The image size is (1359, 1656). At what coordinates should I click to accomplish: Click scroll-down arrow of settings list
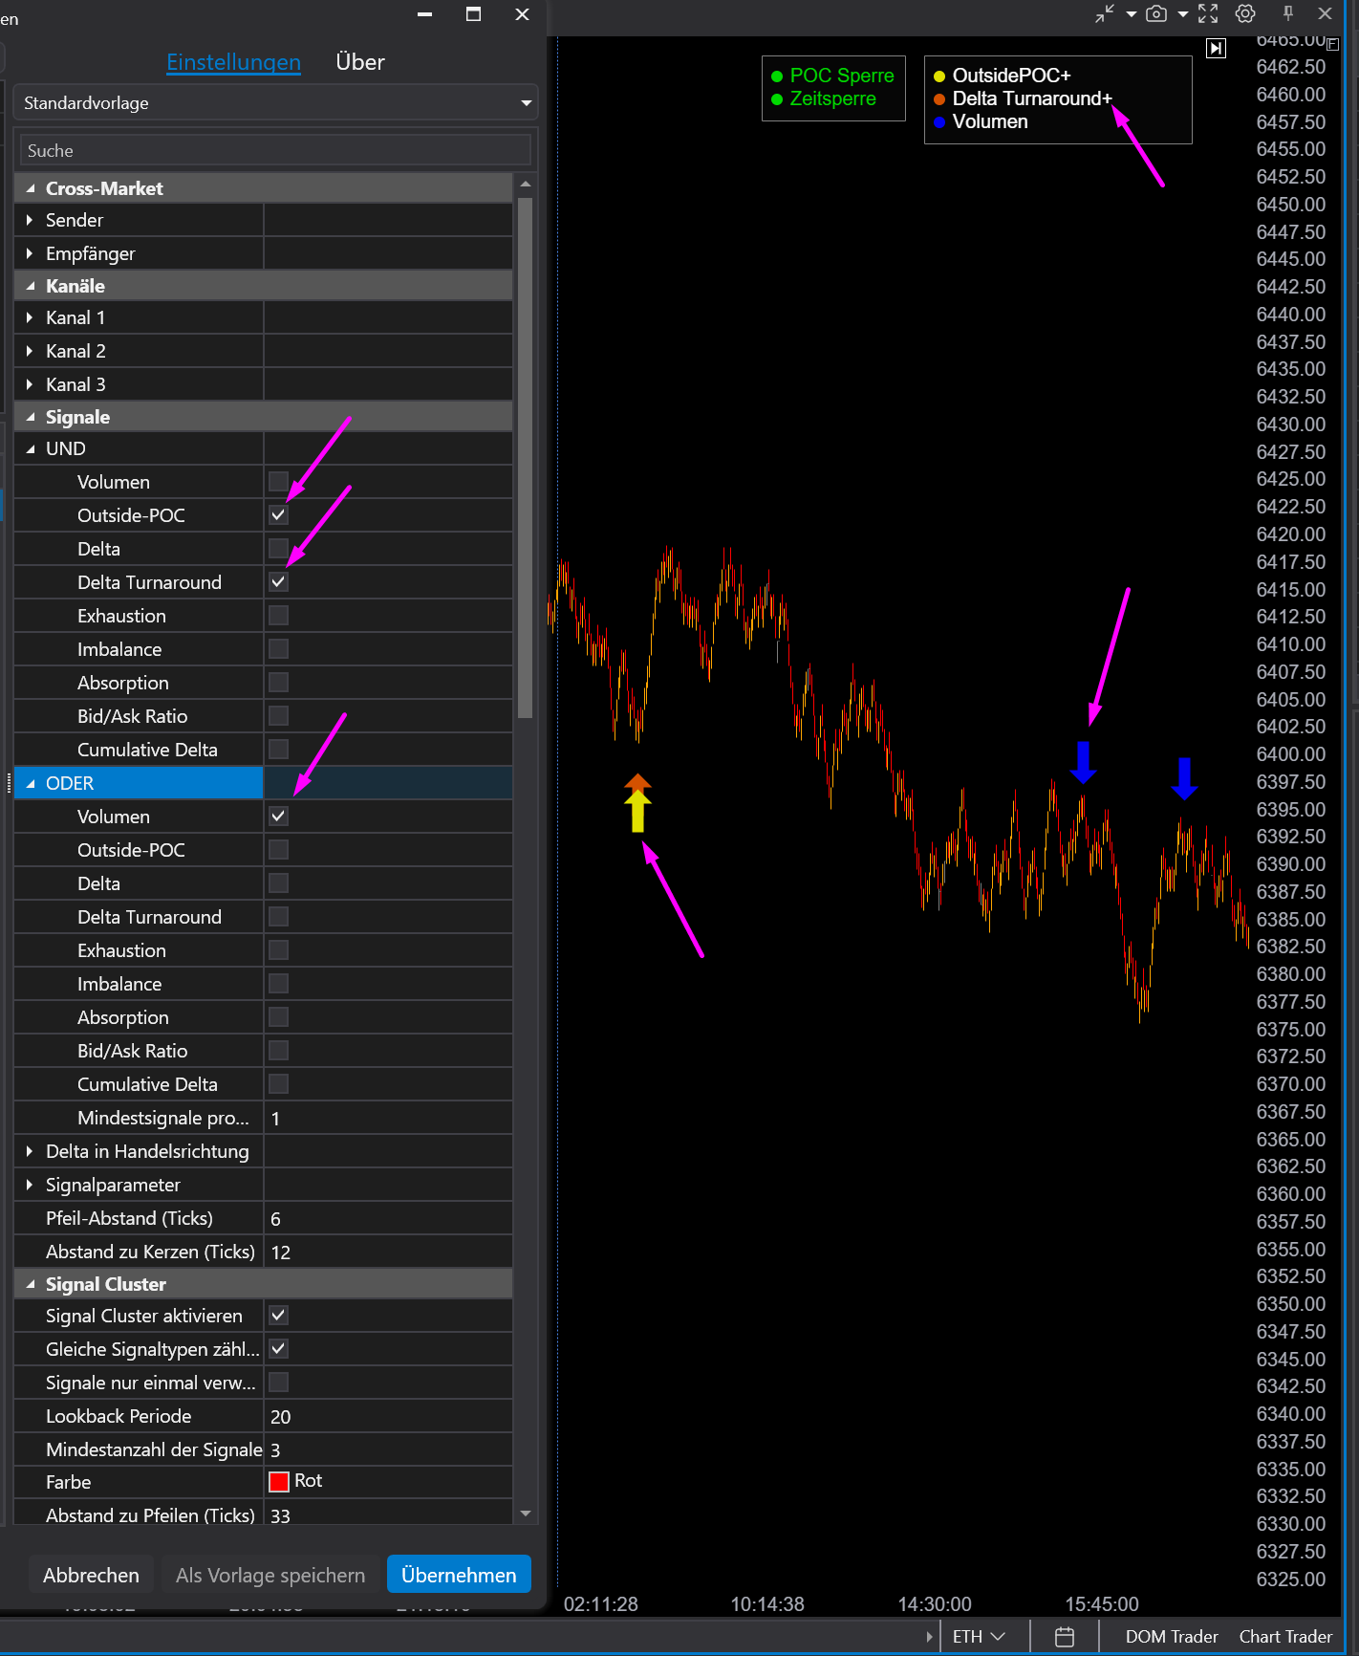click(525, 1514)
